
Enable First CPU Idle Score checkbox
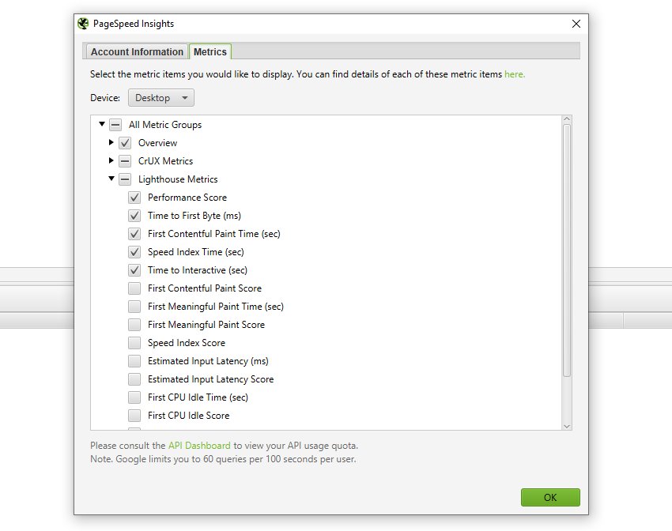(134, 416)
